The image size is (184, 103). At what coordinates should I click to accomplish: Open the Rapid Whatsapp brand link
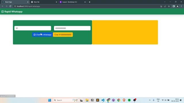12,11
